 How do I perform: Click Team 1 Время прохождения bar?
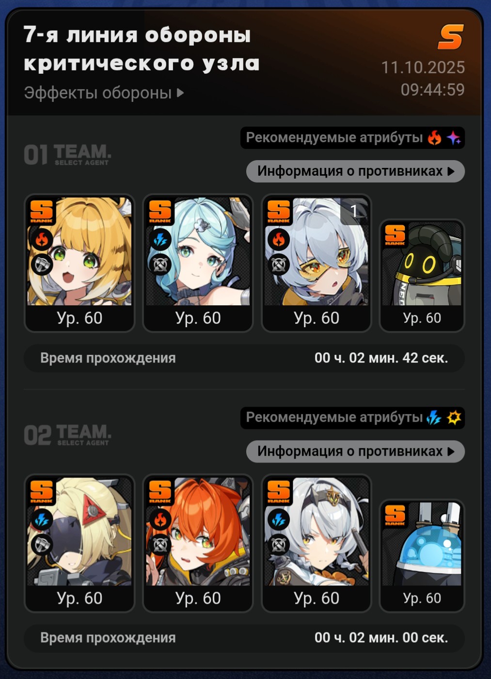click(x=244, y=358)
